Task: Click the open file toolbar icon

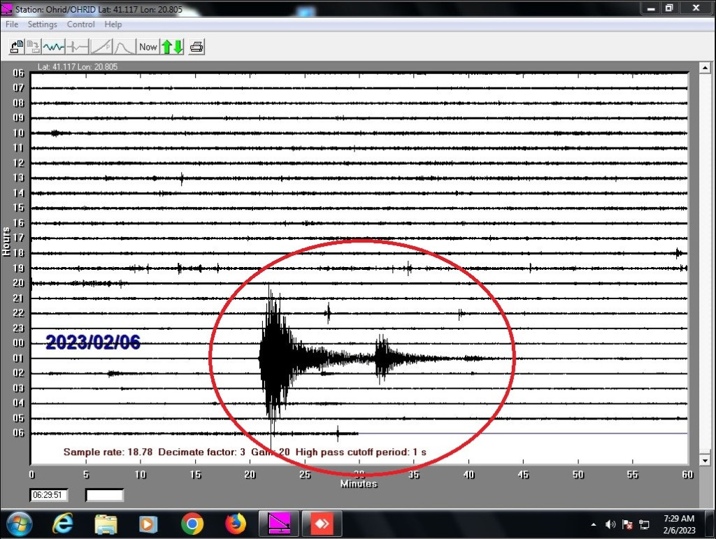Action: [16, 47]
